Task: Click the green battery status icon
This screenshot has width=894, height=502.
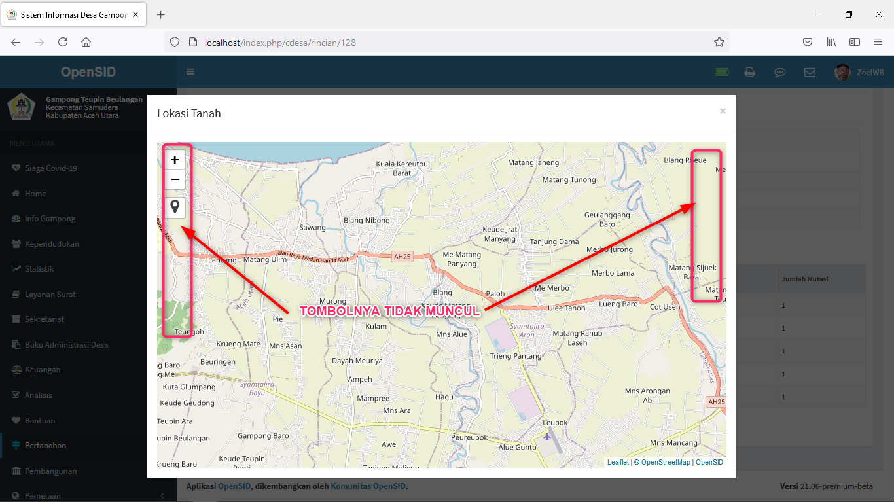Action: point(722,72)
